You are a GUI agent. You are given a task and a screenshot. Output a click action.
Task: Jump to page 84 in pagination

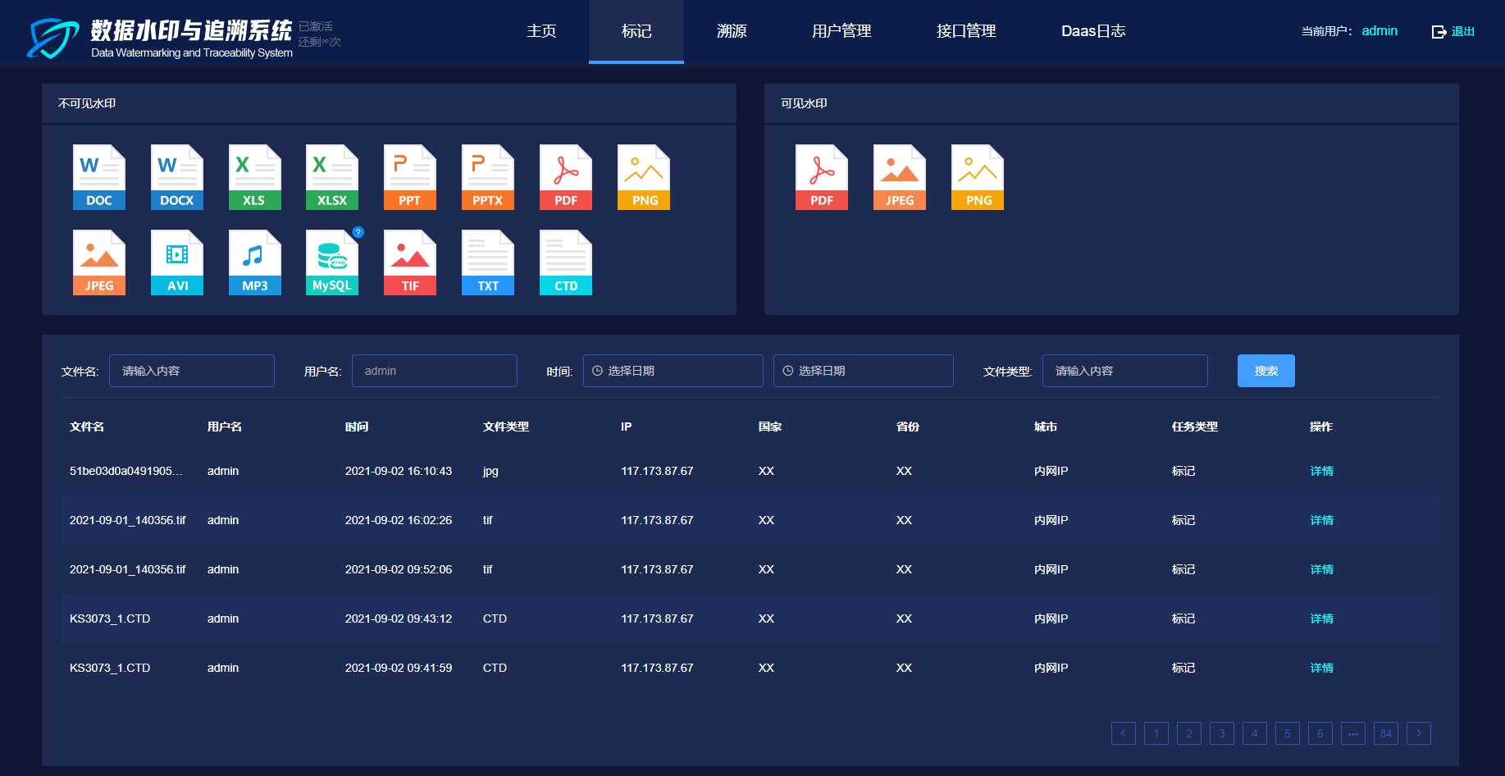(x=1385, y=733)
